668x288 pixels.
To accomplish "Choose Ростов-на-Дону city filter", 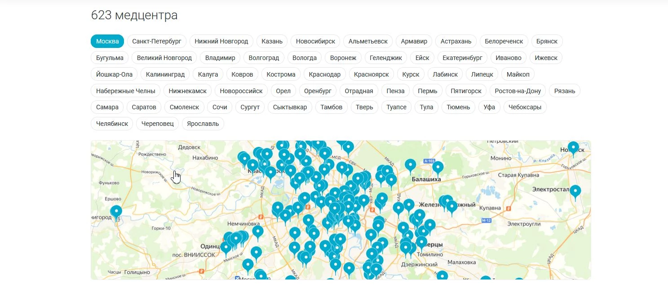I will click(518, 91).
